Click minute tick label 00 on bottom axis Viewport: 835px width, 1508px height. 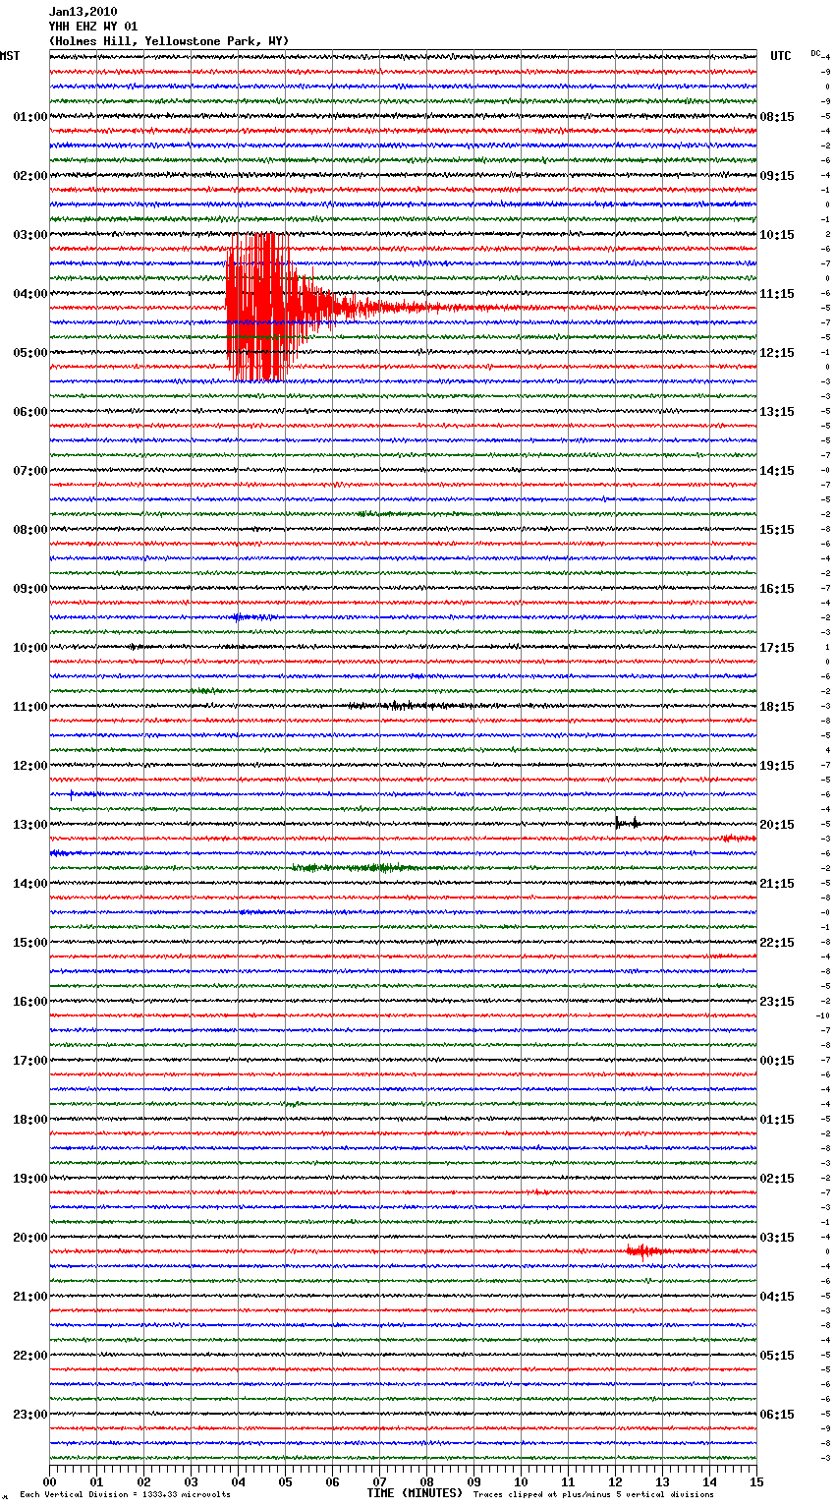[x=50, y=1481]
